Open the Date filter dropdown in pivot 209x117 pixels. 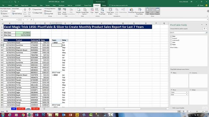[x=68, y=40]
